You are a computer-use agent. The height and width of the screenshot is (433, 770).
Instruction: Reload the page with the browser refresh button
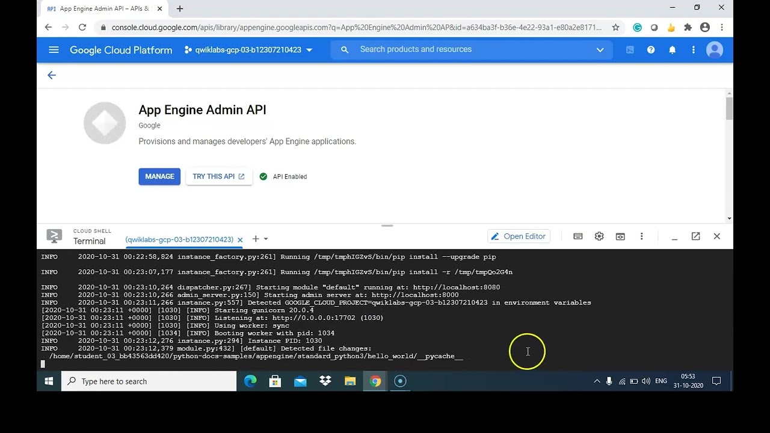(82, 27)
